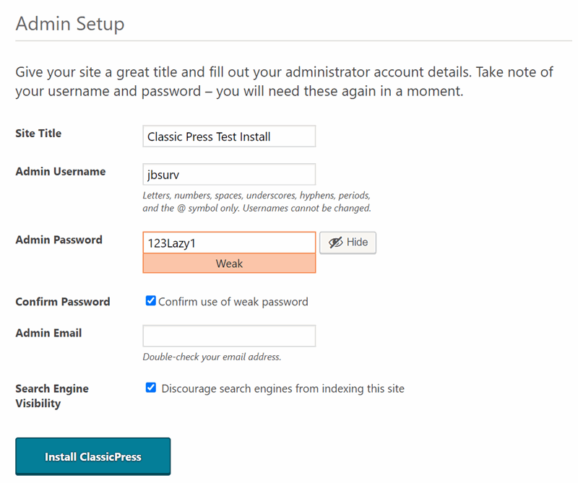The height and width of the screenshot is (483, 578).
Task: Toggle Discourage search engines checkbox
Action: (151, 388)
